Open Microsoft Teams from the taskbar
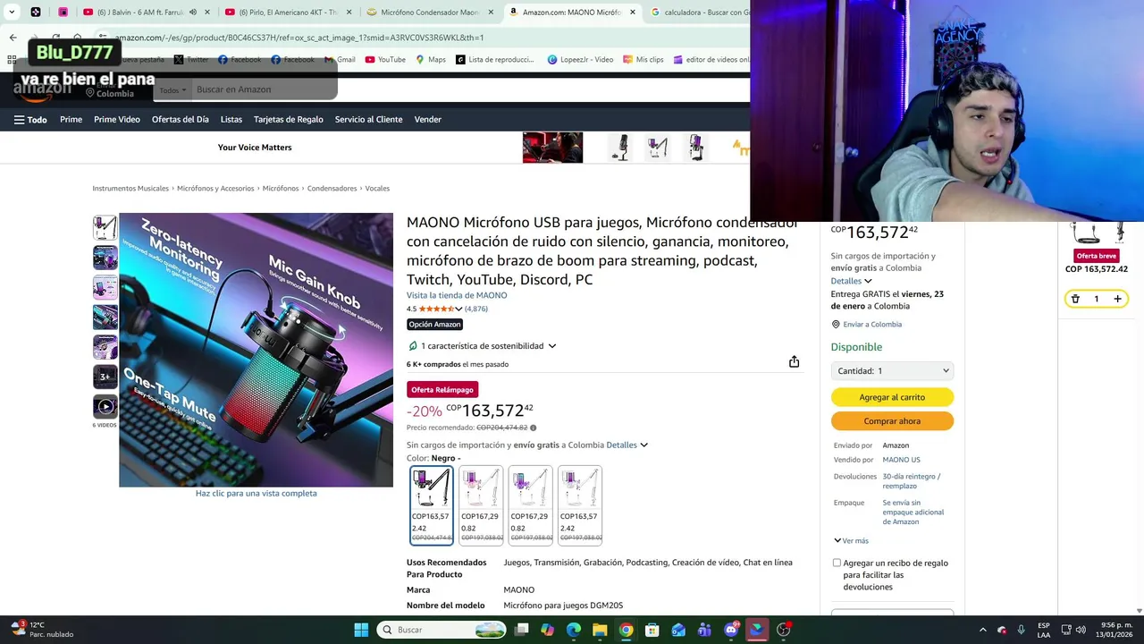 point(704,630)
